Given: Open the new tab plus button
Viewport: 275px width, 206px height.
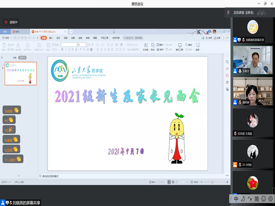Looking at the screenshot, I should (x=71, y=32).
